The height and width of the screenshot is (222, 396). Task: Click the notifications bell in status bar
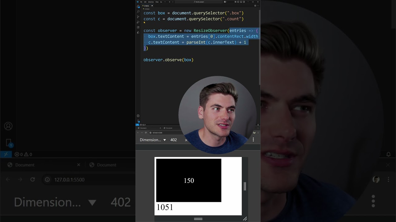click(x=258, y=125)
